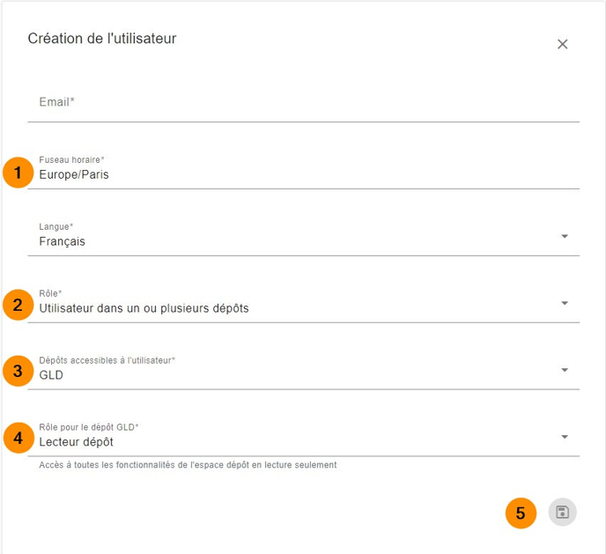Click the Europe/Paris time zone field
The image size is (606, 554).
click(x=74, y=174)
